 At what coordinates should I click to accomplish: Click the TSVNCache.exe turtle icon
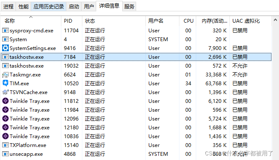(5, 92)
